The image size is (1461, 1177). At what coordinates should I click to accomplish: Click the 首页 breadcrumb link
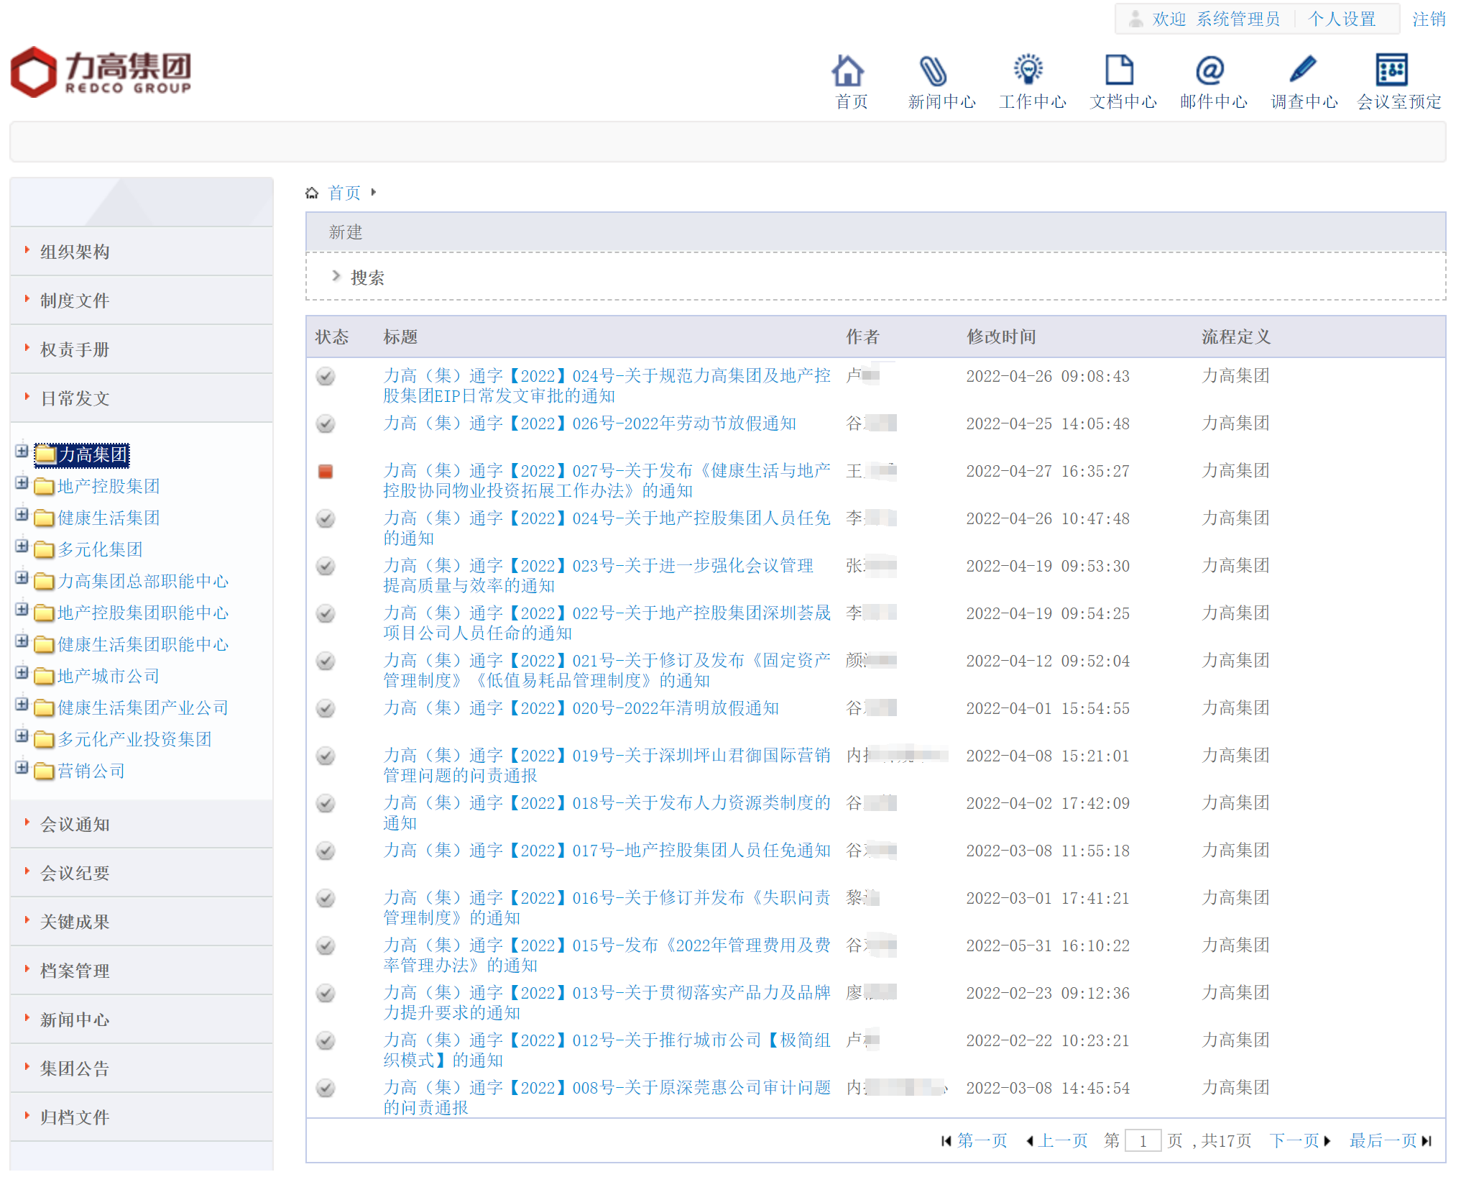(344, 193)
